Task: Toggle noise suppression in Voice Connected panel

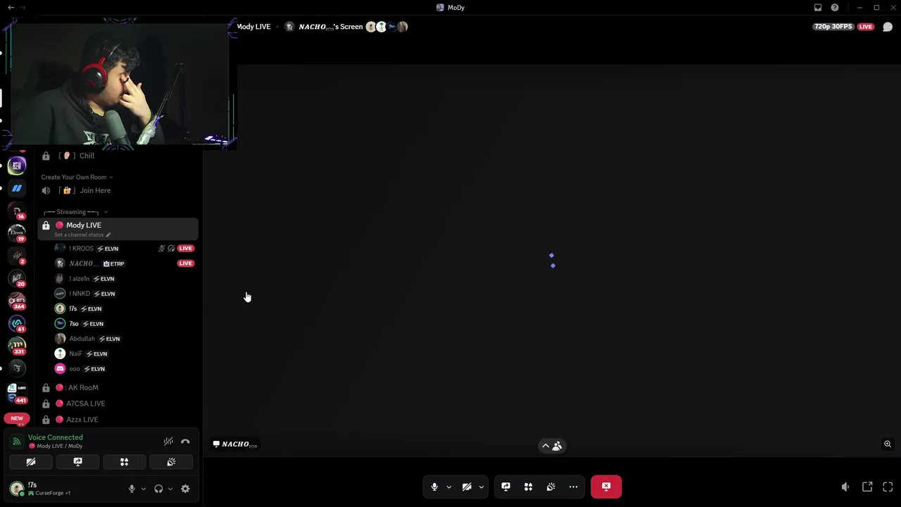Action: click(x=168, y=442)
